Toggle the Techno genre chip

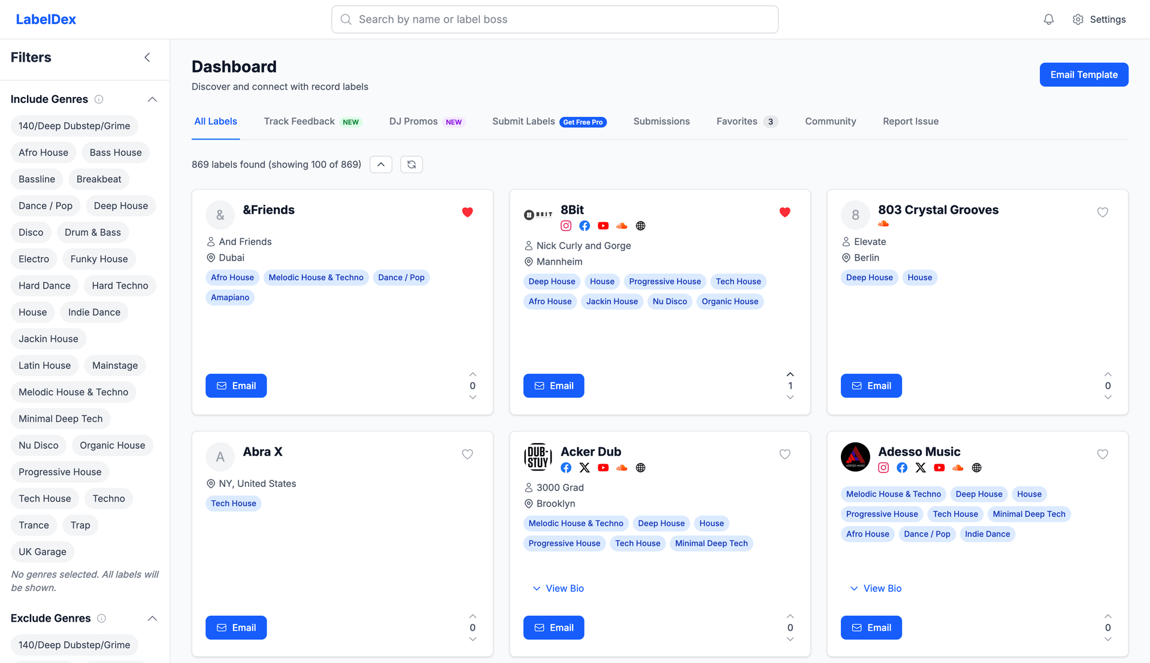click(108, 498)
